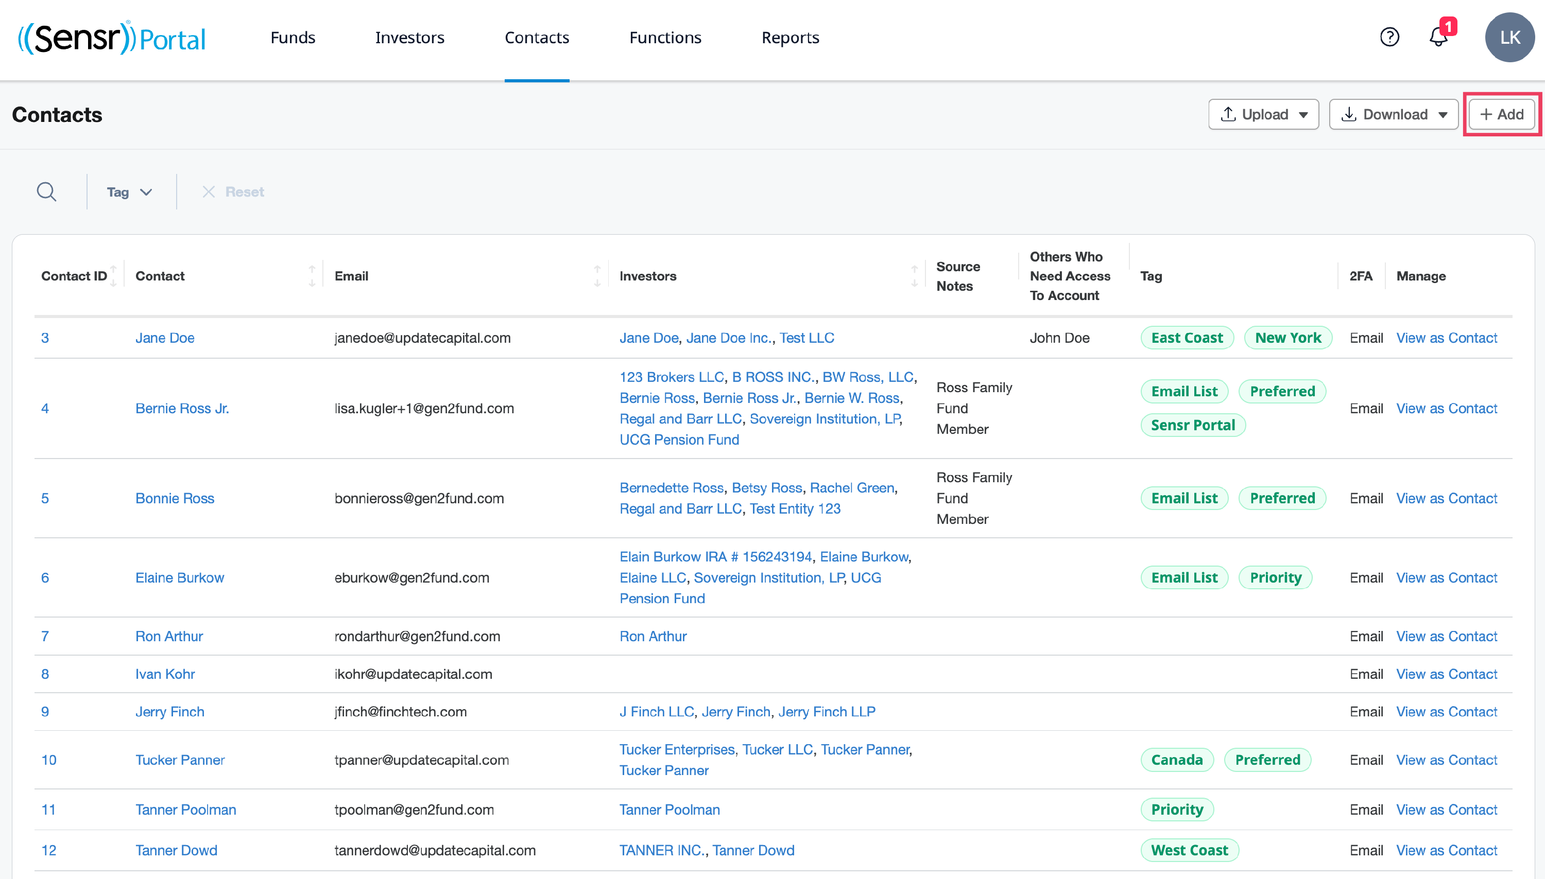Click Email List tag in Elaine Burkow row
Viewport: 1545px width, 879px height.
pyautogui.click(x=1184, y=578)
